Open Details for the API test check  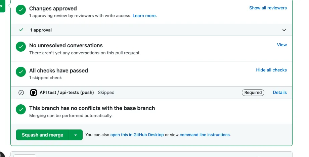coord(280,92)
